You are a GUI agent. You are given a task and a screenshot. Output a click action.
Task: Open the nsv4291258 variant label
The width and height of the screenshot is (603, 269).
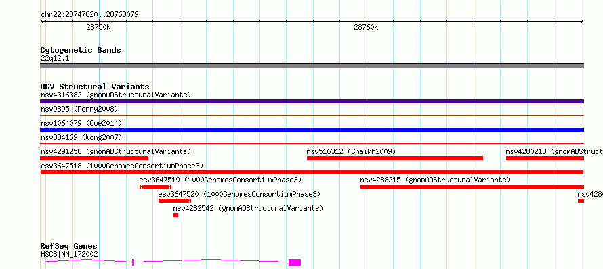tap(116, 151)
